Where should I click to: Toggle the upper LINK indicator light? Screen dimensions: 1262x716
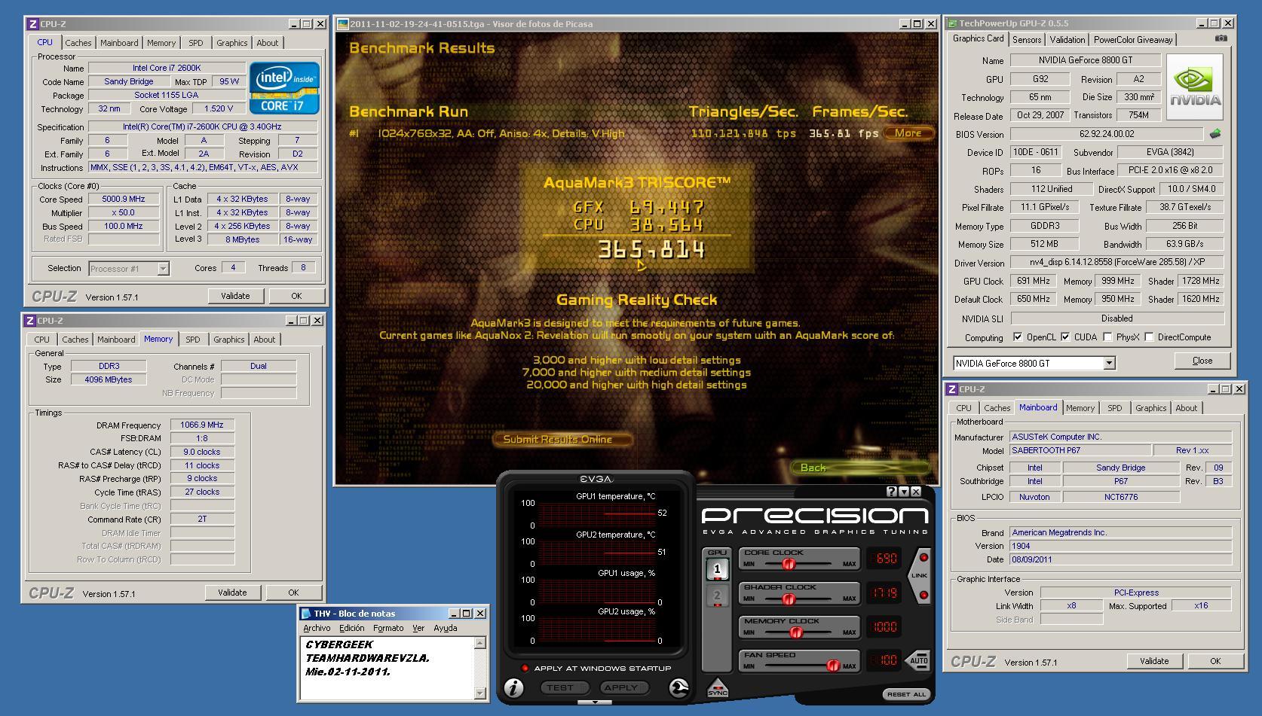[x=924, y=557]
